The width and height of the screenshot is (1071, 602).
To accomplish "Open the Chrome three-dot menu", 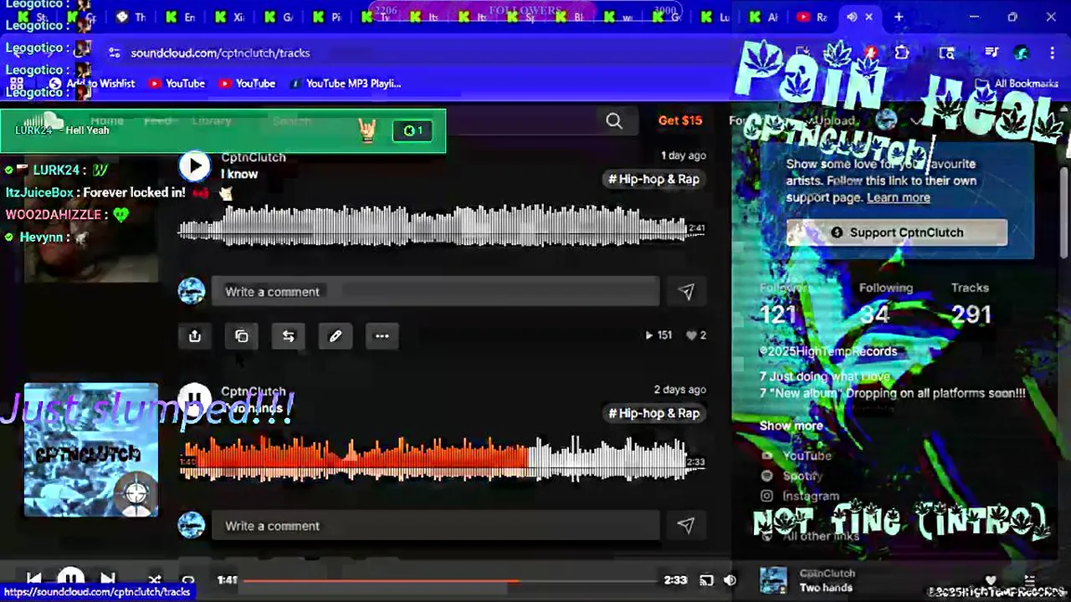I will [x=1053, y=53].
